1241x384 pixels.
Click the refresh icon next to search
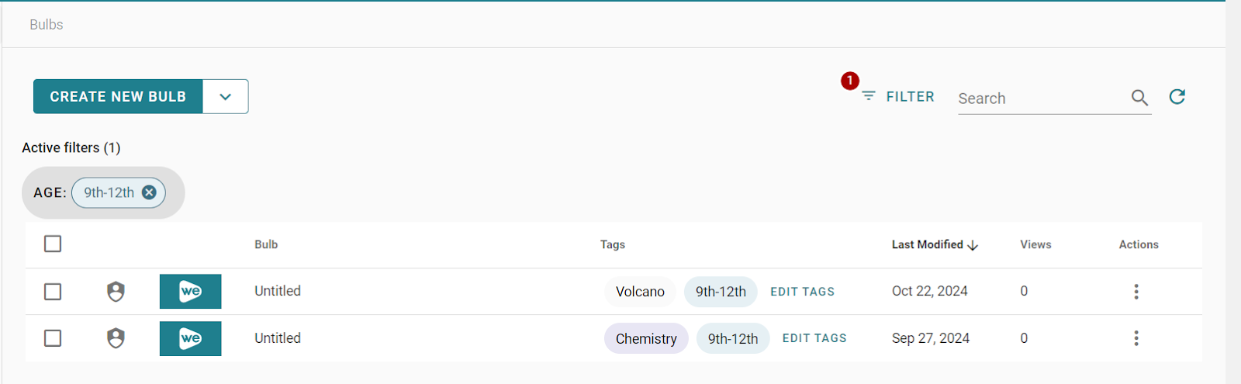coord(1177,97)
